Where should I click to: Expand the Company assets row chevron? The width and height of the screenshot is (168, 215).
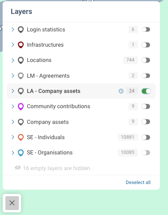13,122
